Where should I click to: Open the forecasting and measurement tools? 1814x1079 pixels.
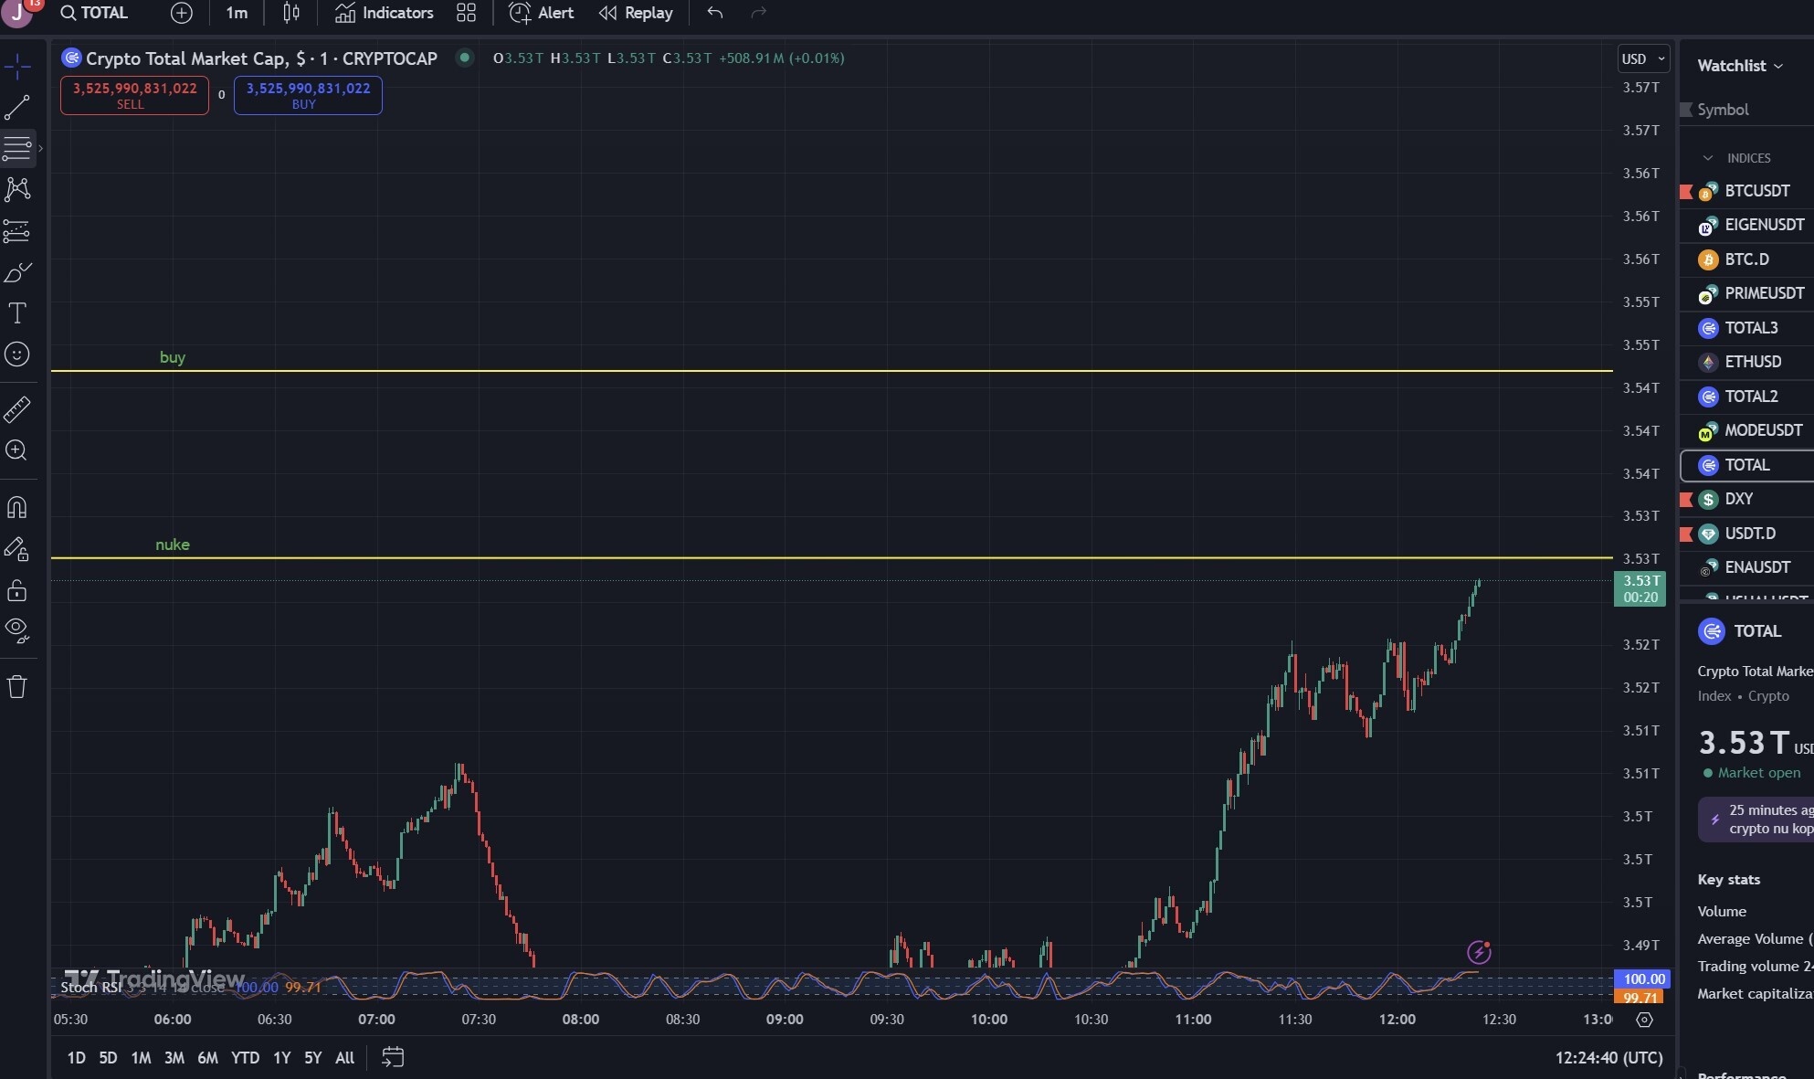click(x=17, y=231)
